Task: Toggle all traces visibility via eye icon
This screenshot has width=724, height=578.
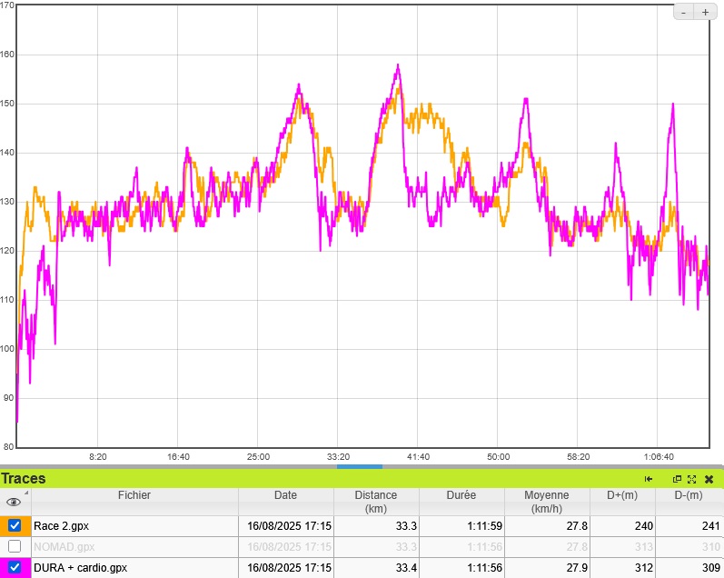Action: point(14,502)
